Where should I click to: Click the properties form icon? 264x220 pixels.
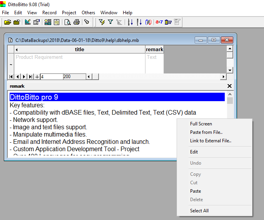click(36, 22)
